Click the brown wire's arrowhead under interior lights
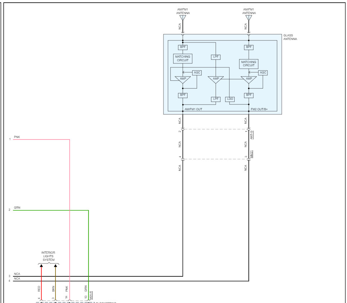The height and width of the screenshot is (303, 347). pos(55,266)
